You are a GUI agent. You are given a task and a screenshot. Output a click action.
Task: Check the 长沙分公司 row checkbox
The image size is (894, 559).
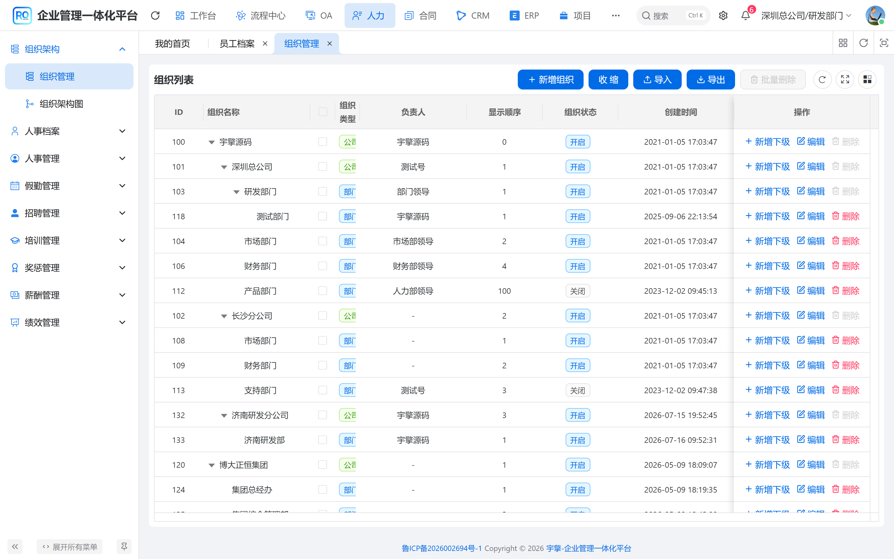coord(323,316)
